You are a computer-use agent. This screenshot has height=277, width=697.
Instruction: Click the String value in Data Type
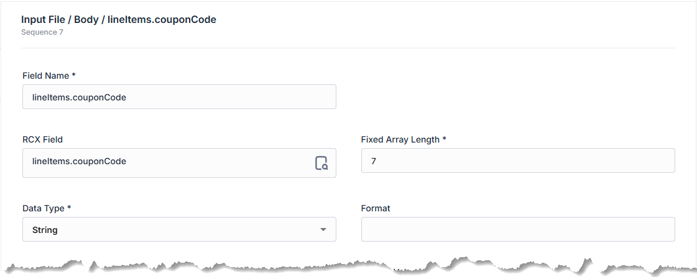pyautogui.click(x=45, y=230)
